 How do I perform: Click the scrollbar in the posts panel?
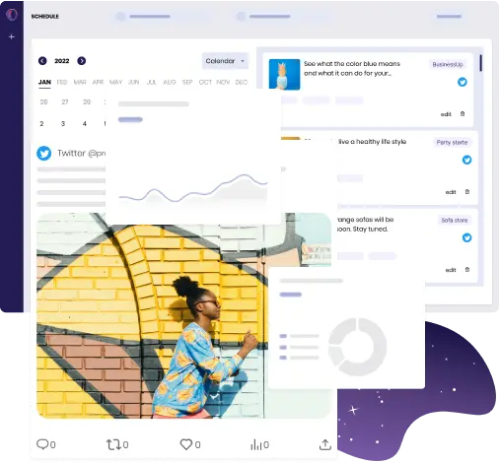(x=480, y=63)
